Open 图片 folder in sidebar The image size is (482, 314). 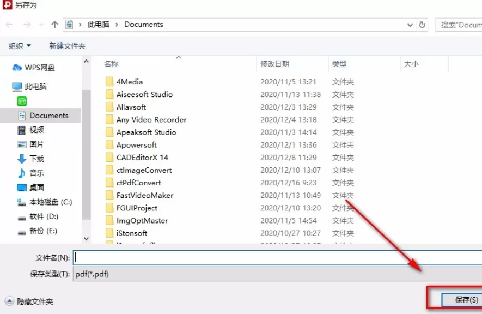30,144
